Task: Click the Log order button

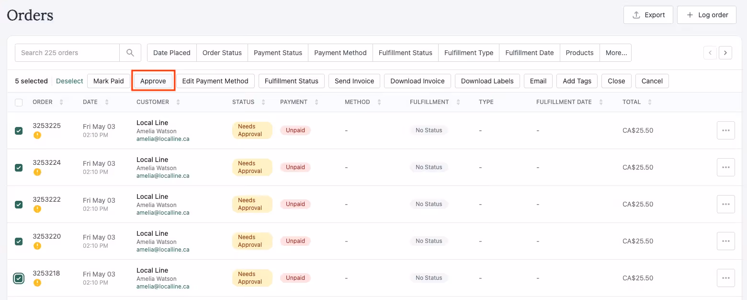Action: coord(707,15)
